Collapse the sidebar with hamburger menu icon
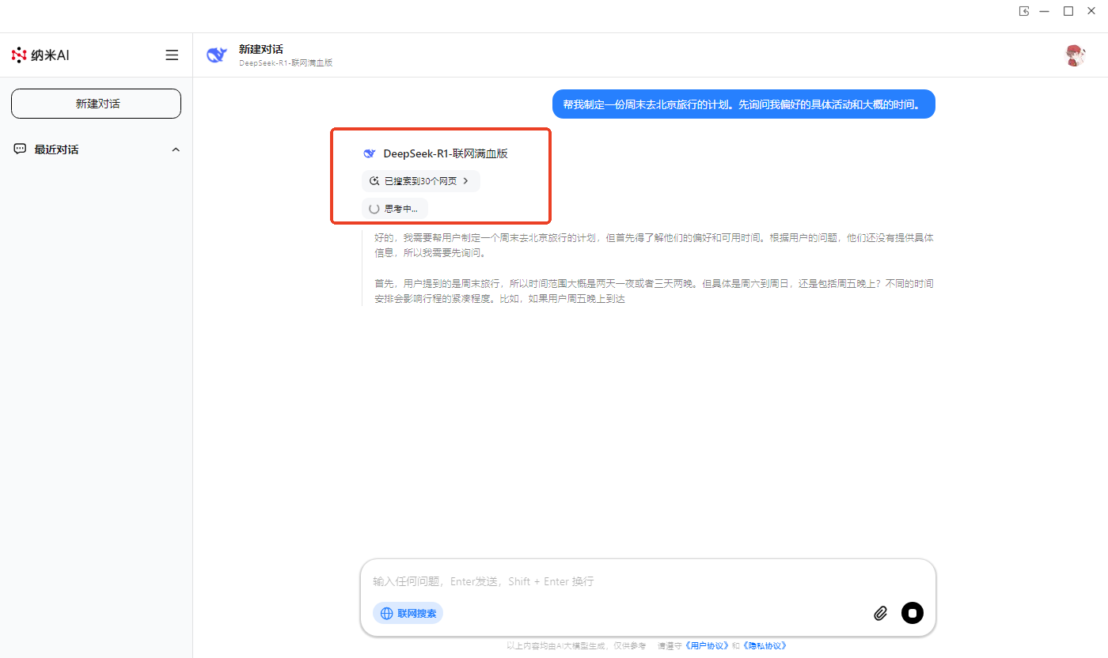The height and width of the screenshot is (658, 1108). (x=172, y=55)
